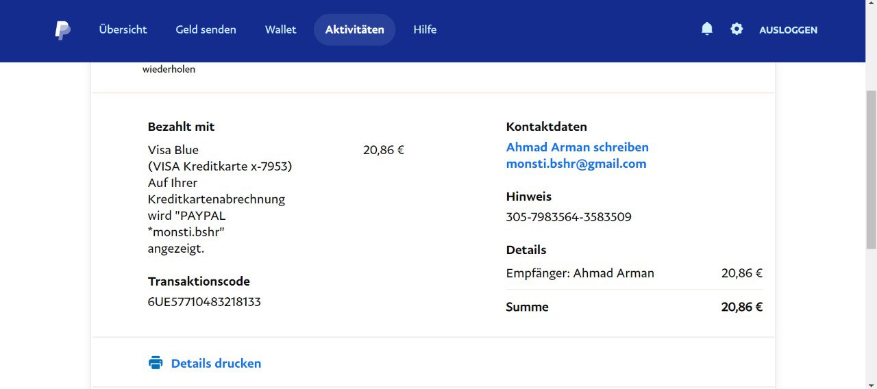Click the AUSLOGGEN link

click(x=788, y=29)
